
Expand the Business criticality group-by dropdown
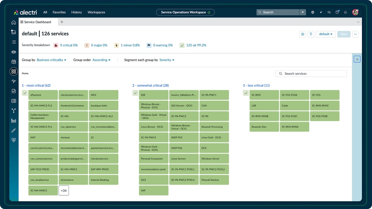52,60
